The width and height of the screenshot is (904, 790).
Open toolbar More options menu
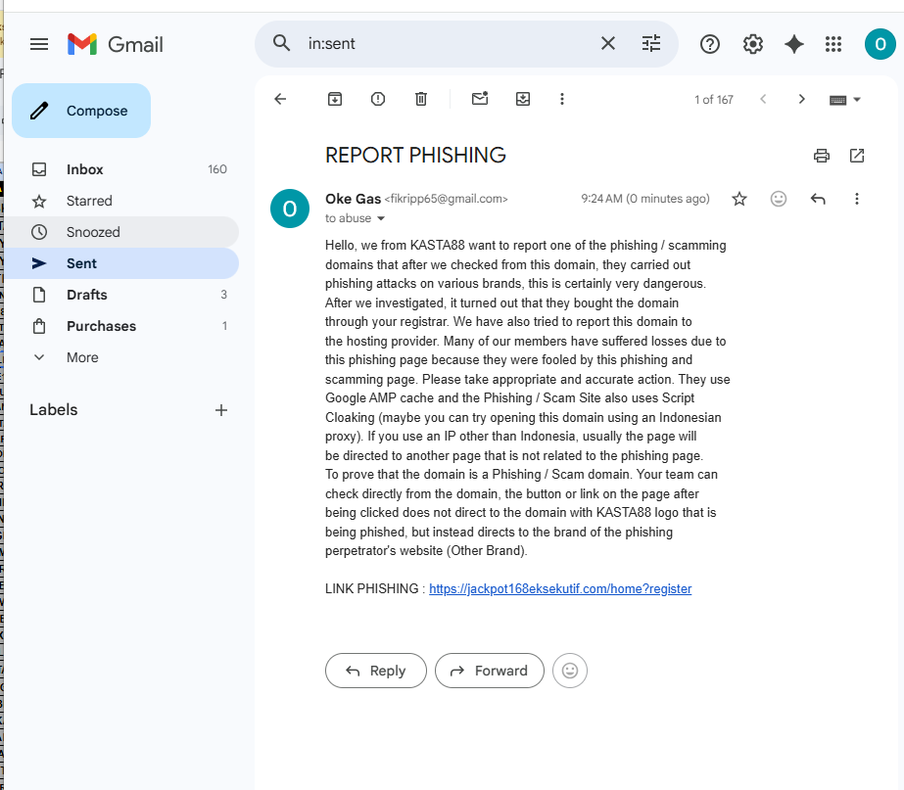click(561, 99)
